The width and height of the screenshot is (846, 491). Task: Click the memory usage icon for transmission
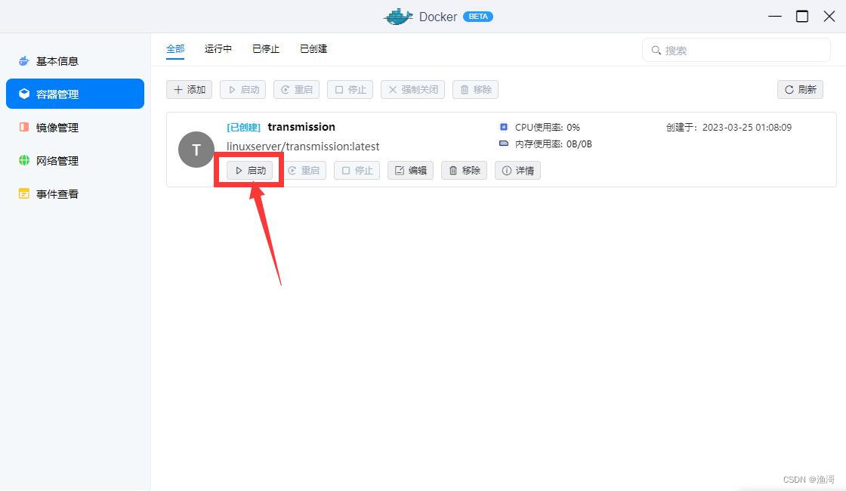503,144
